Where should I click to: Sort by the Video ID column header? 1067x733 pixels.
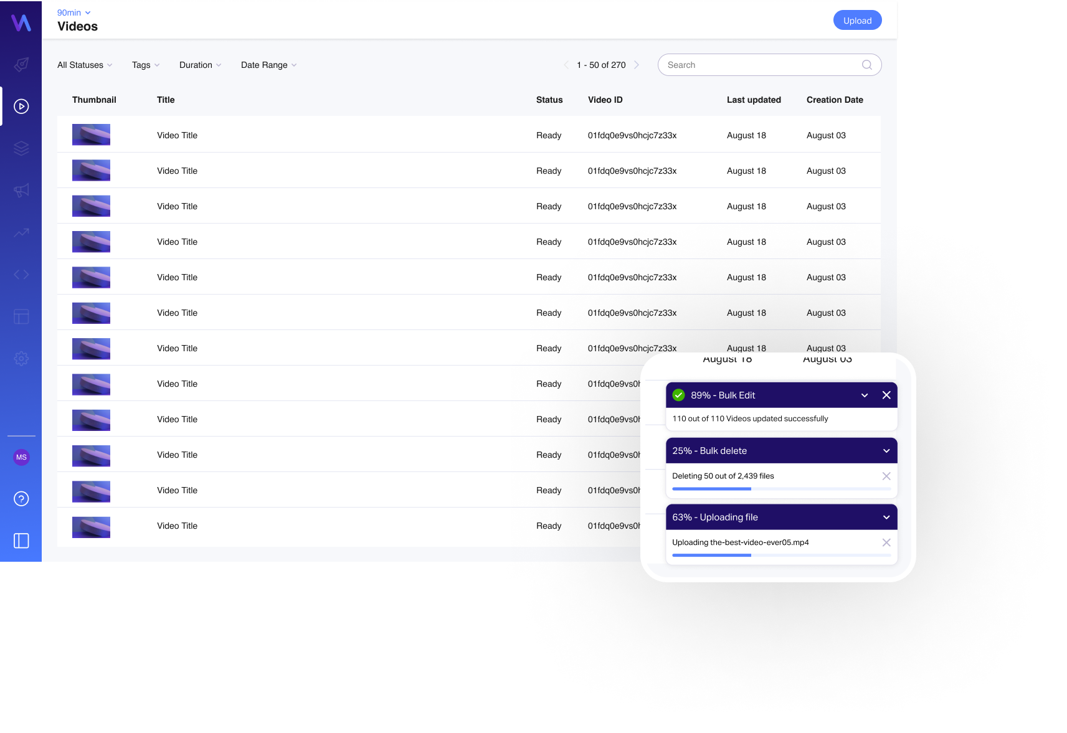[605, 100]
